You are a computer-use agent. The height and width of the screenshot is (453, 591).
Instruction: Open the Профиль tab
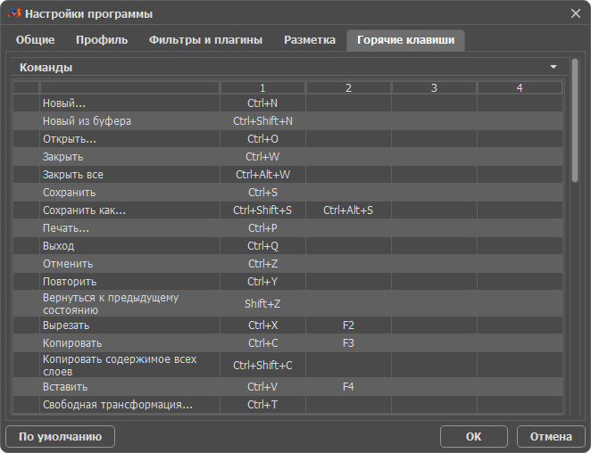(x=102, y=40)
